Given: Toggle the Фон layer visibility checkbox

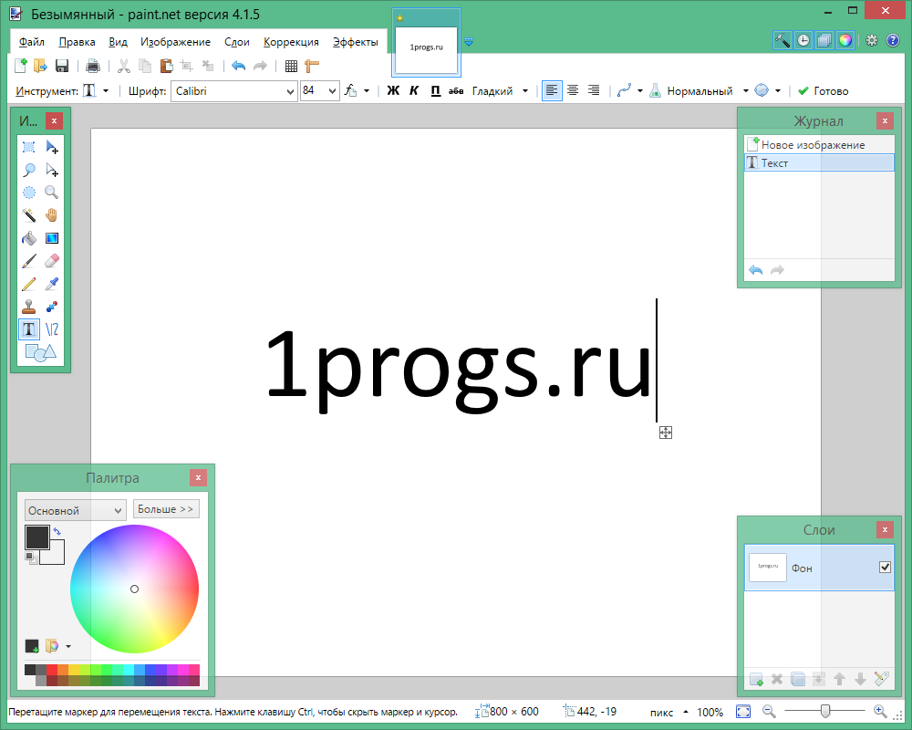Looking at the screenshot, I should tap(884, 567).
